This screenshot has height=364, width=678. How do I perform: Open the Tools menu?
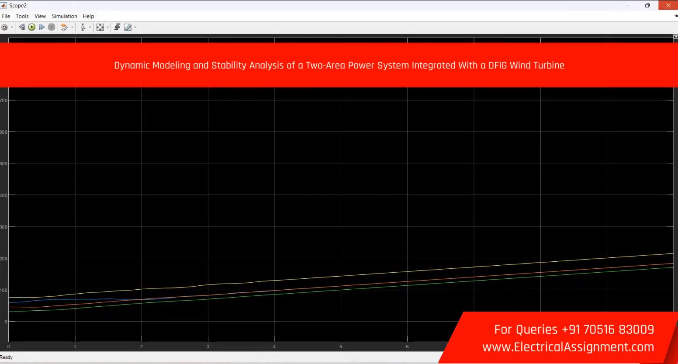point(22,16)
